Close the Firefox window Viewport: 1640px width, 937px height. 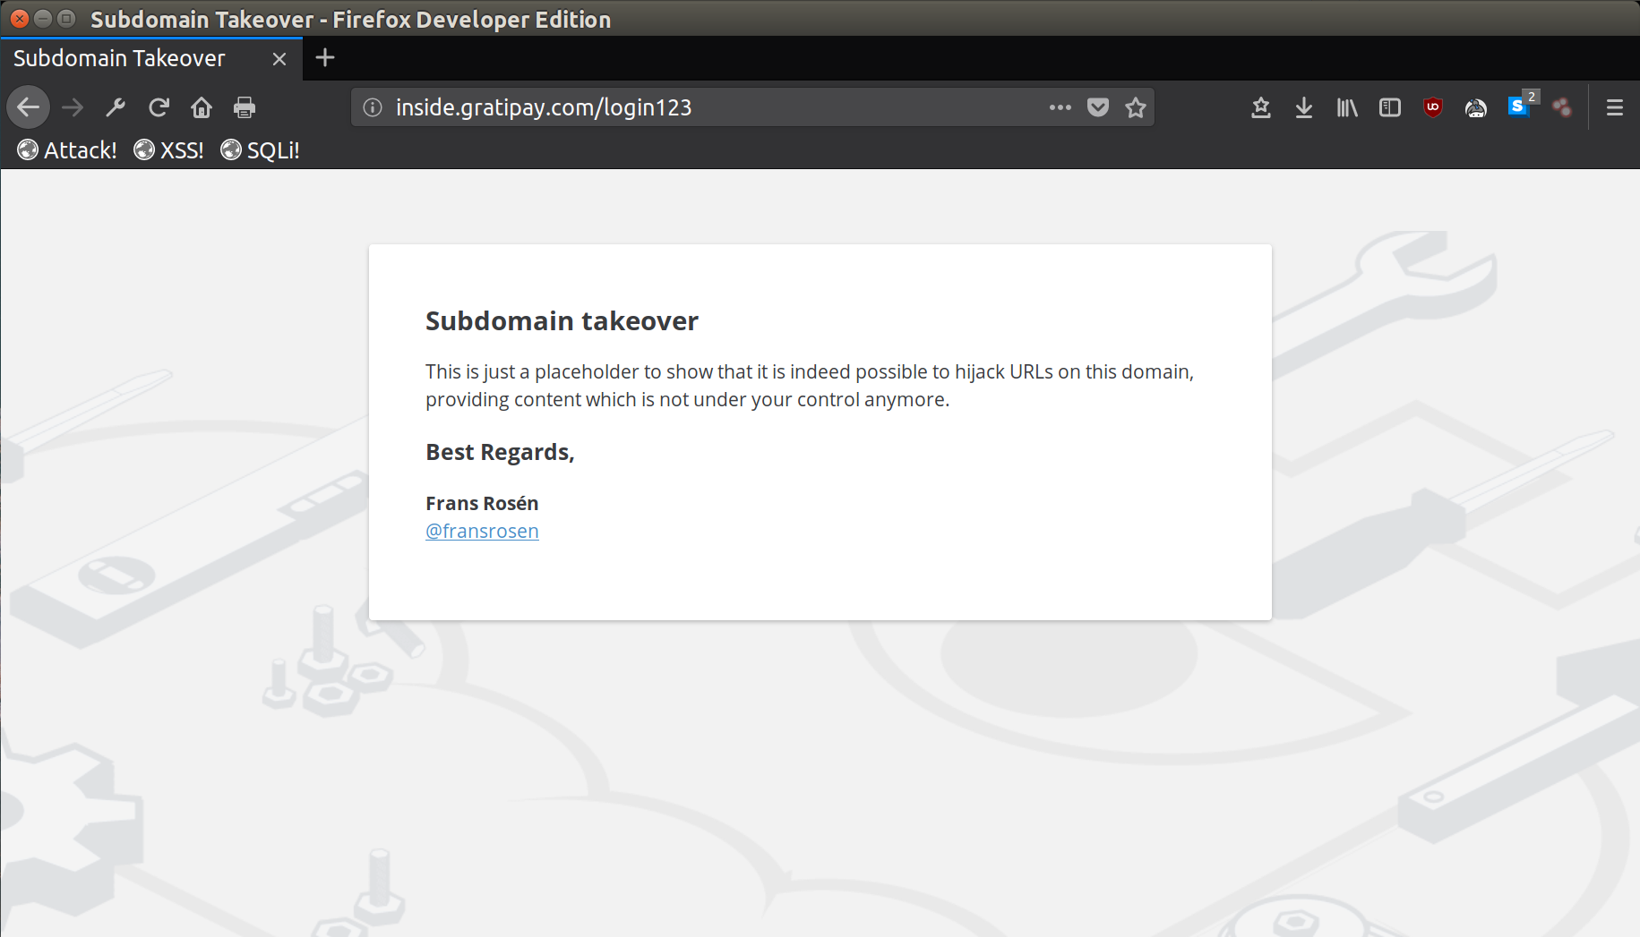pos(19,19)
